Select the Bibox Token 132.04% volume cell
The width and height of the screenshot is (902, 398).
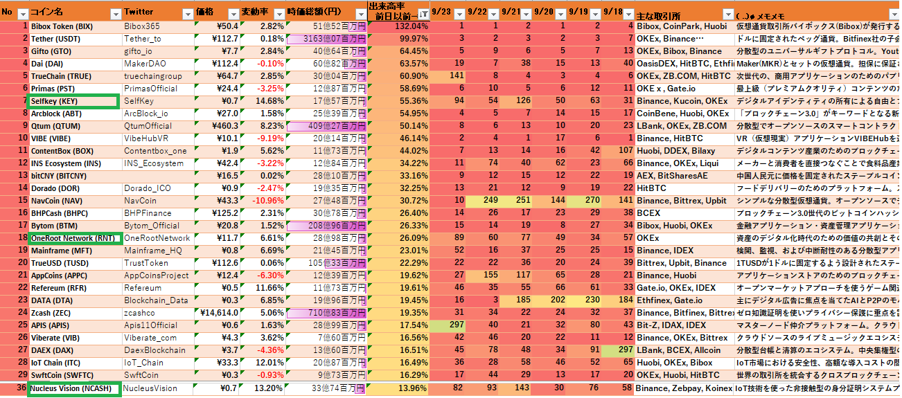(x=397, y=26)
